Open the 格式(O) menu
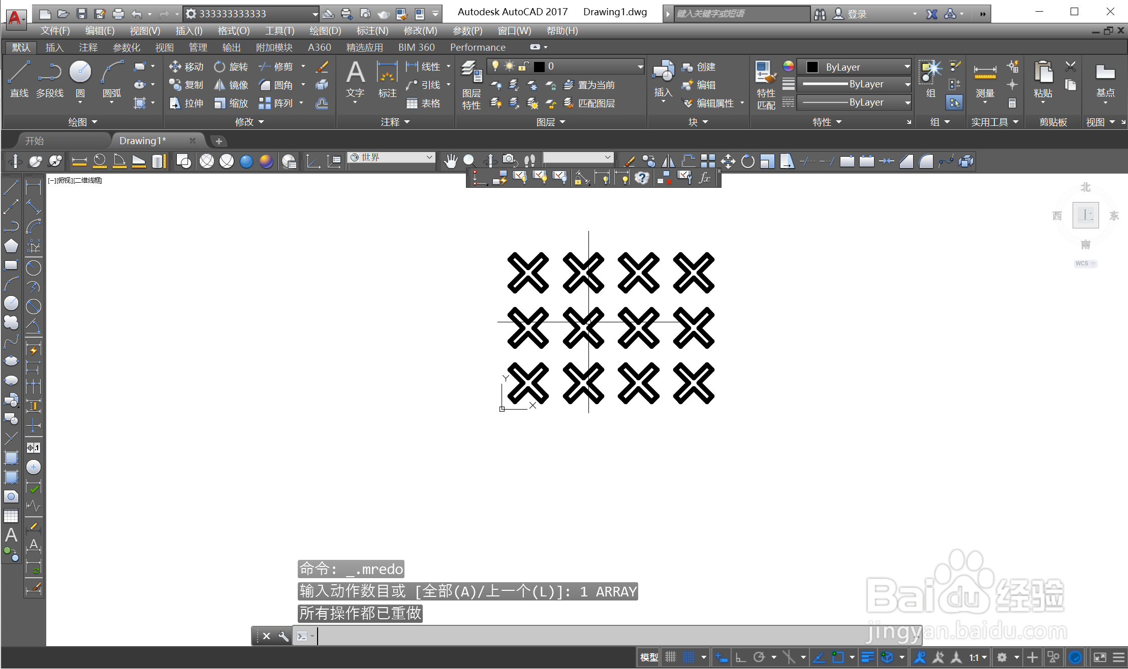The image size is (1128, 669). 234,30
